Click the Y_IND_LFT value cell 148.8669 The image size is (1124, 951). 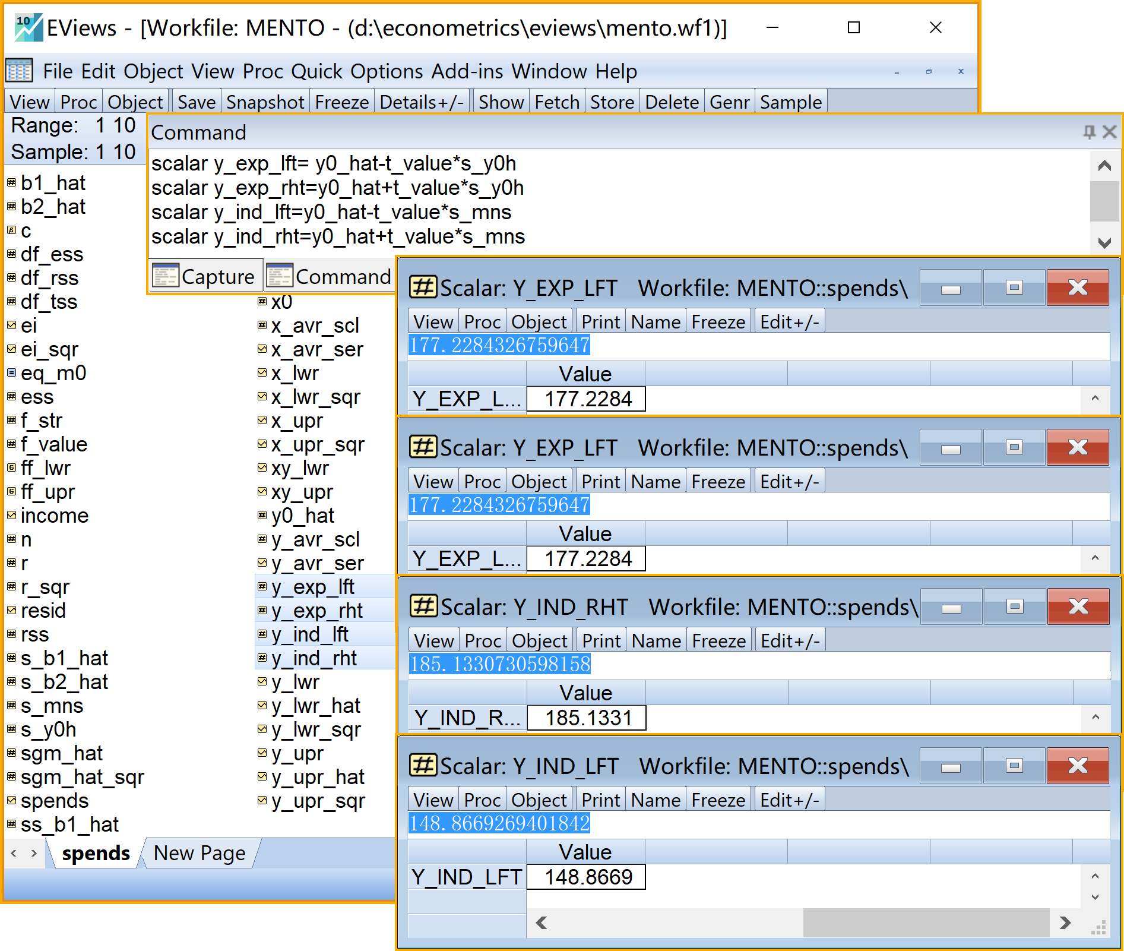[586, 877]
